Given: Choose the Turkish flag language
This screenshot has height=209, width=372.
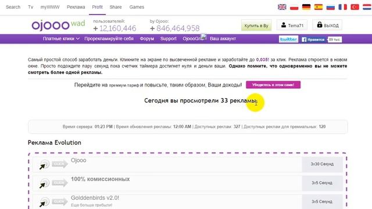Looking at the screenshot, I should (355, 7).
